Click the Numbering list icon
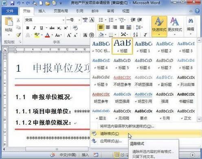This screenshot has width=202, height=159. (x=111, y=20)
